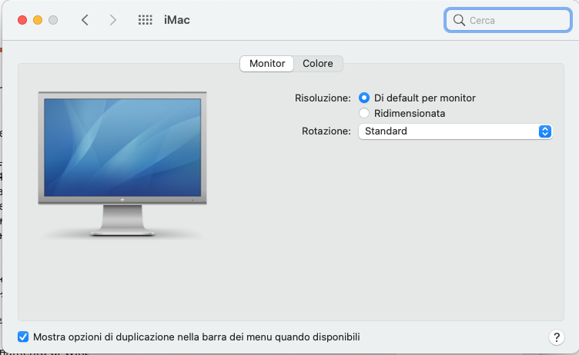Screen dimensions: 579x355
Task: Open help with the question mark button
Action: tap(556, 337)
